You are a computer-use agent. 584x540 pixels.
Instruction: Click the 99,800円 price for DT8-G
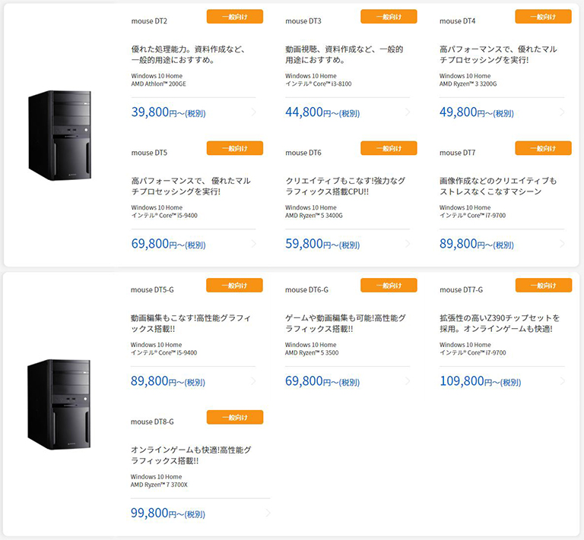click(x=168, y=513)
